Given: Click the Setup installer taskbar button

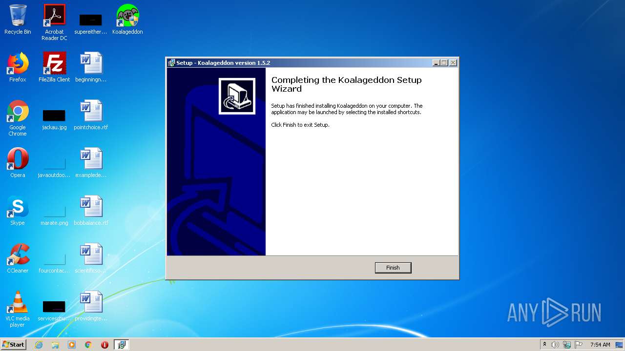Looking at the screenshot, I should coord(122,345).
